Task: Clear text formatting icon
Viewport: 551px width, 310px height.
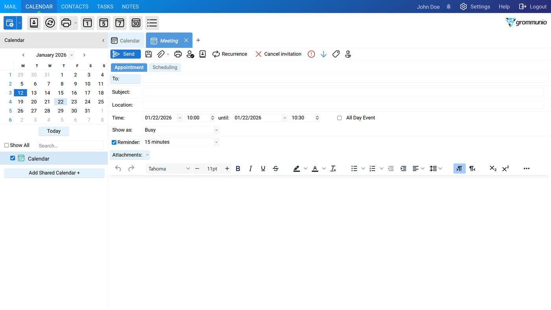Action: (333, 168)
